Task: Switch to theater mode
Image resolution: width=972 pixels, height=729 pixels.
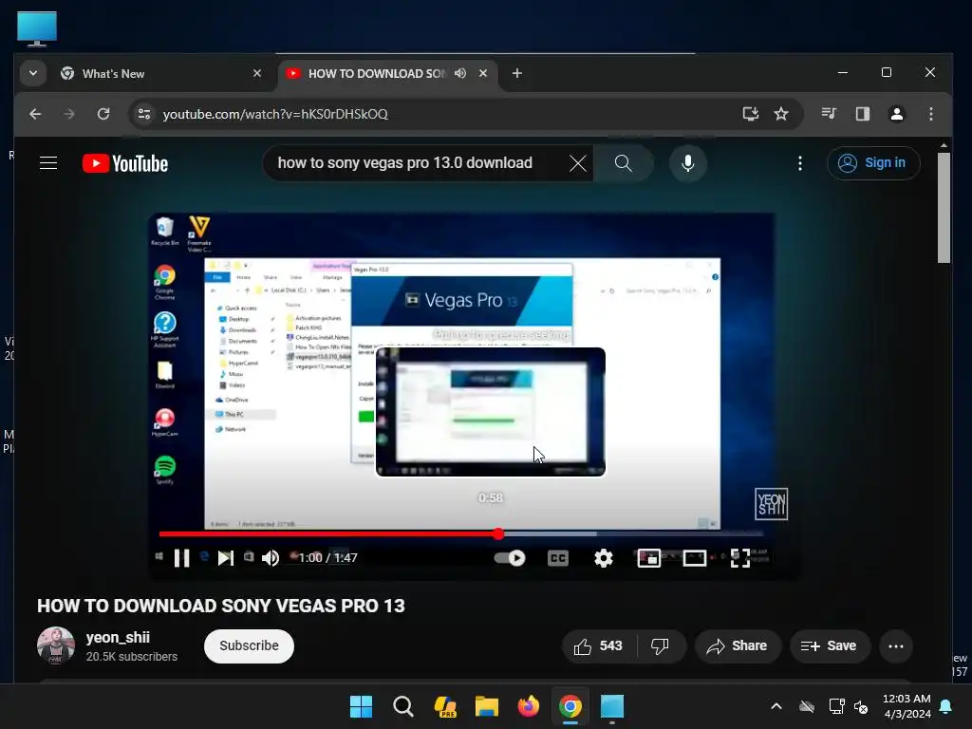Action: tap(694, 558)
